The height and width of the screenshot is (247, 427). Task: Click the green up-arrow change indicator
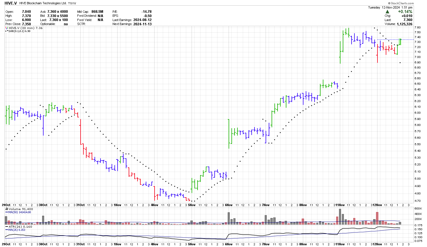pos(387,12)
